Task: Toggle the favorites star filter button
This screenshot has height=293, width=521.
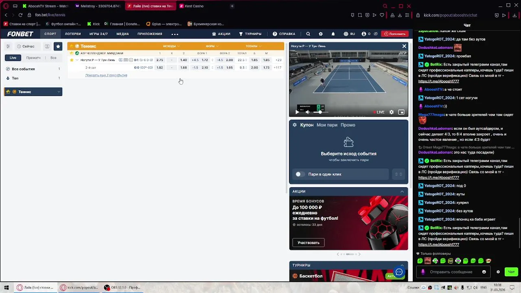Action: tap(58, 46)
